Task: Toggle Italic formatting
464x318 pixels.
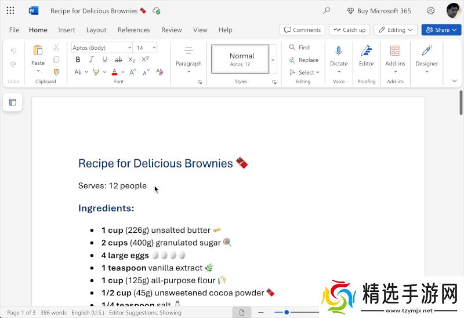Action: [x=91, y=60]
